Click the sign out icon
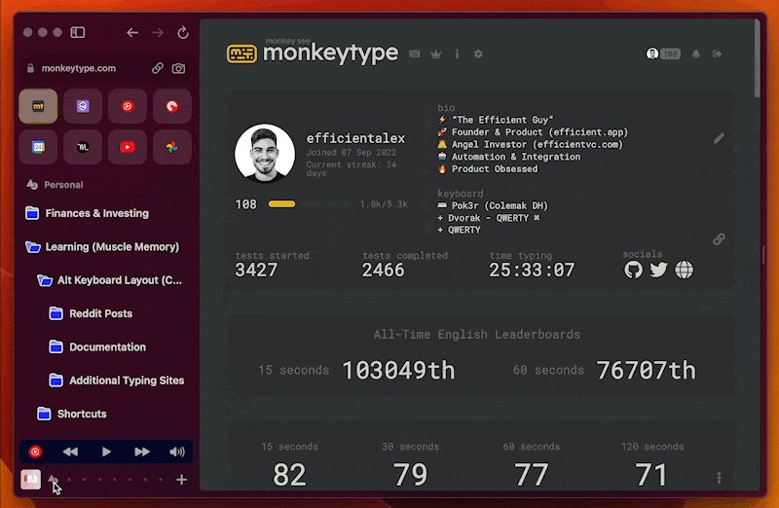The width and height of the screenshot is (779, 508). 718,54
